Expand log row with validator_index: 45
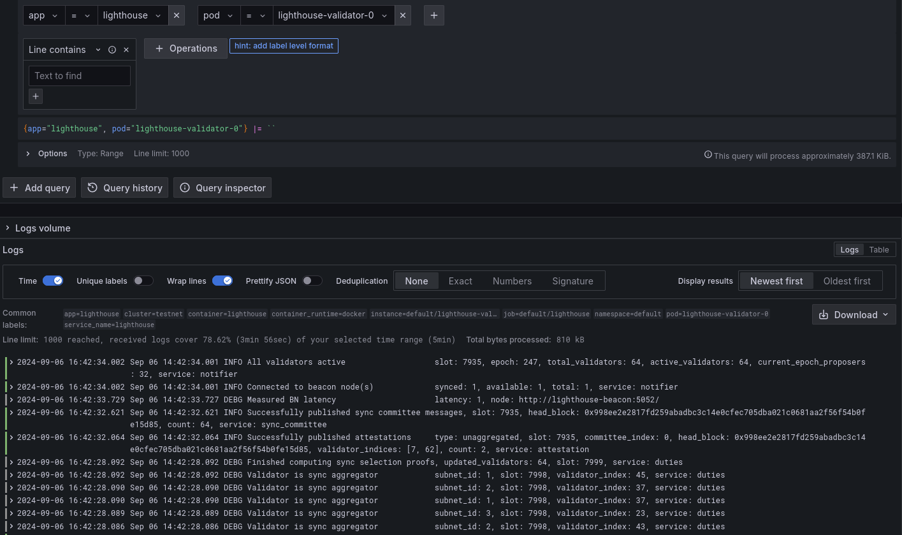Viewport: 902px width, 535px height. (11, 475)
